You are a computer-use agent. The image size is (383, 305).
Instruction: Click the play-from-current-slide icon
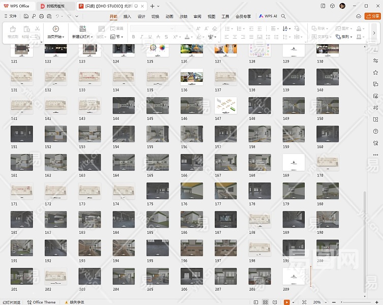point(55,29)
